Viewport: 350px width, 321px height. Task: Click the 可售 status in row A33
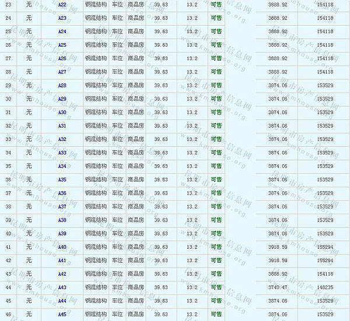tap(216, 153)
